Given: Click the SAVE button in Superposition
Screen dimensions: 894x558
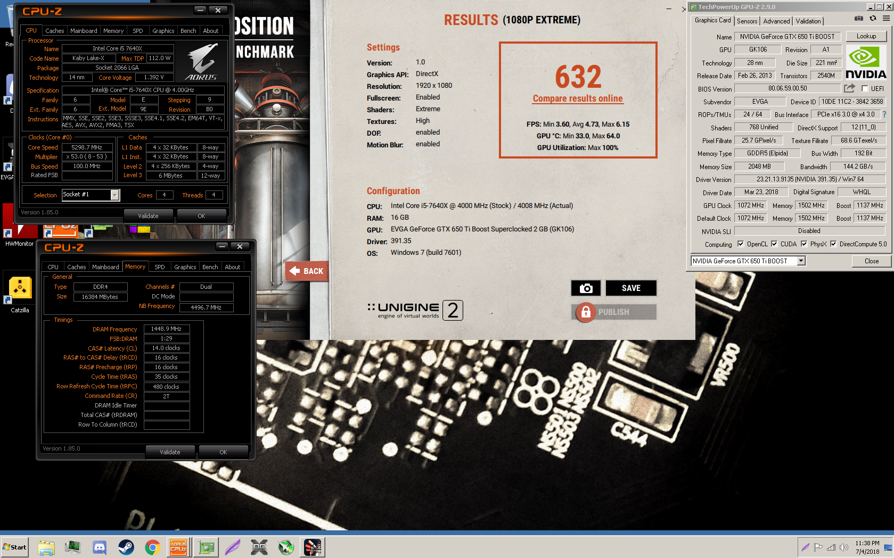Looking at the screenshot, I should [631, 288].
